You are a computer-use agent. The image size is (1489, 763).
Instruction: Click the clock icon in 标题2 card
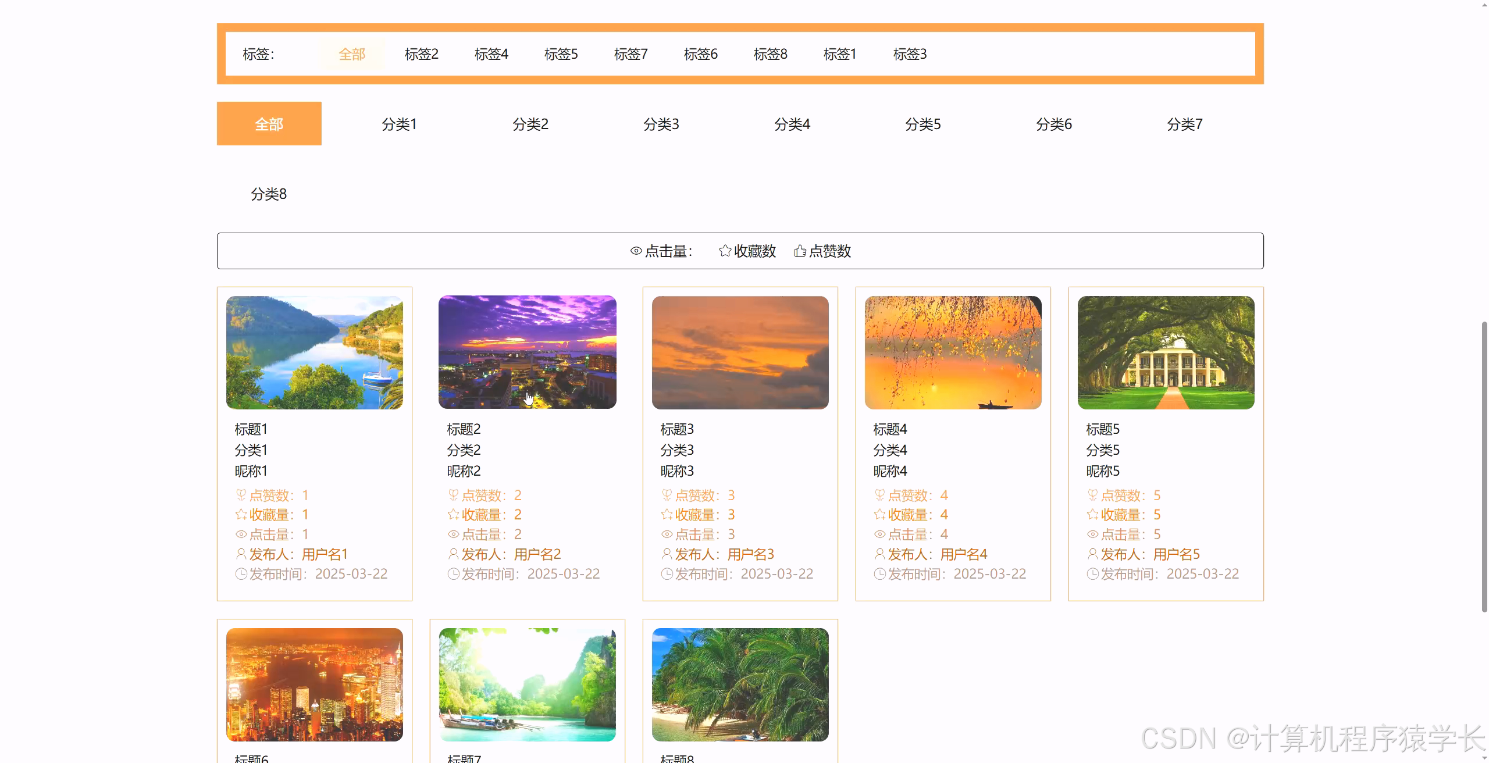pos(453,574)
